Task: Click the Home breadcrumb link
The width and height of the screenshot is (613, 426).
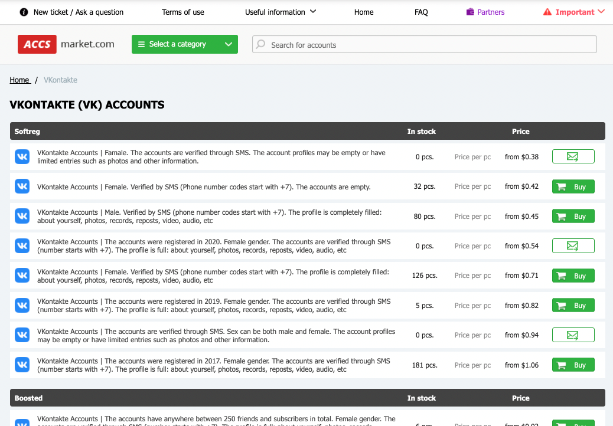Action: 19,80
